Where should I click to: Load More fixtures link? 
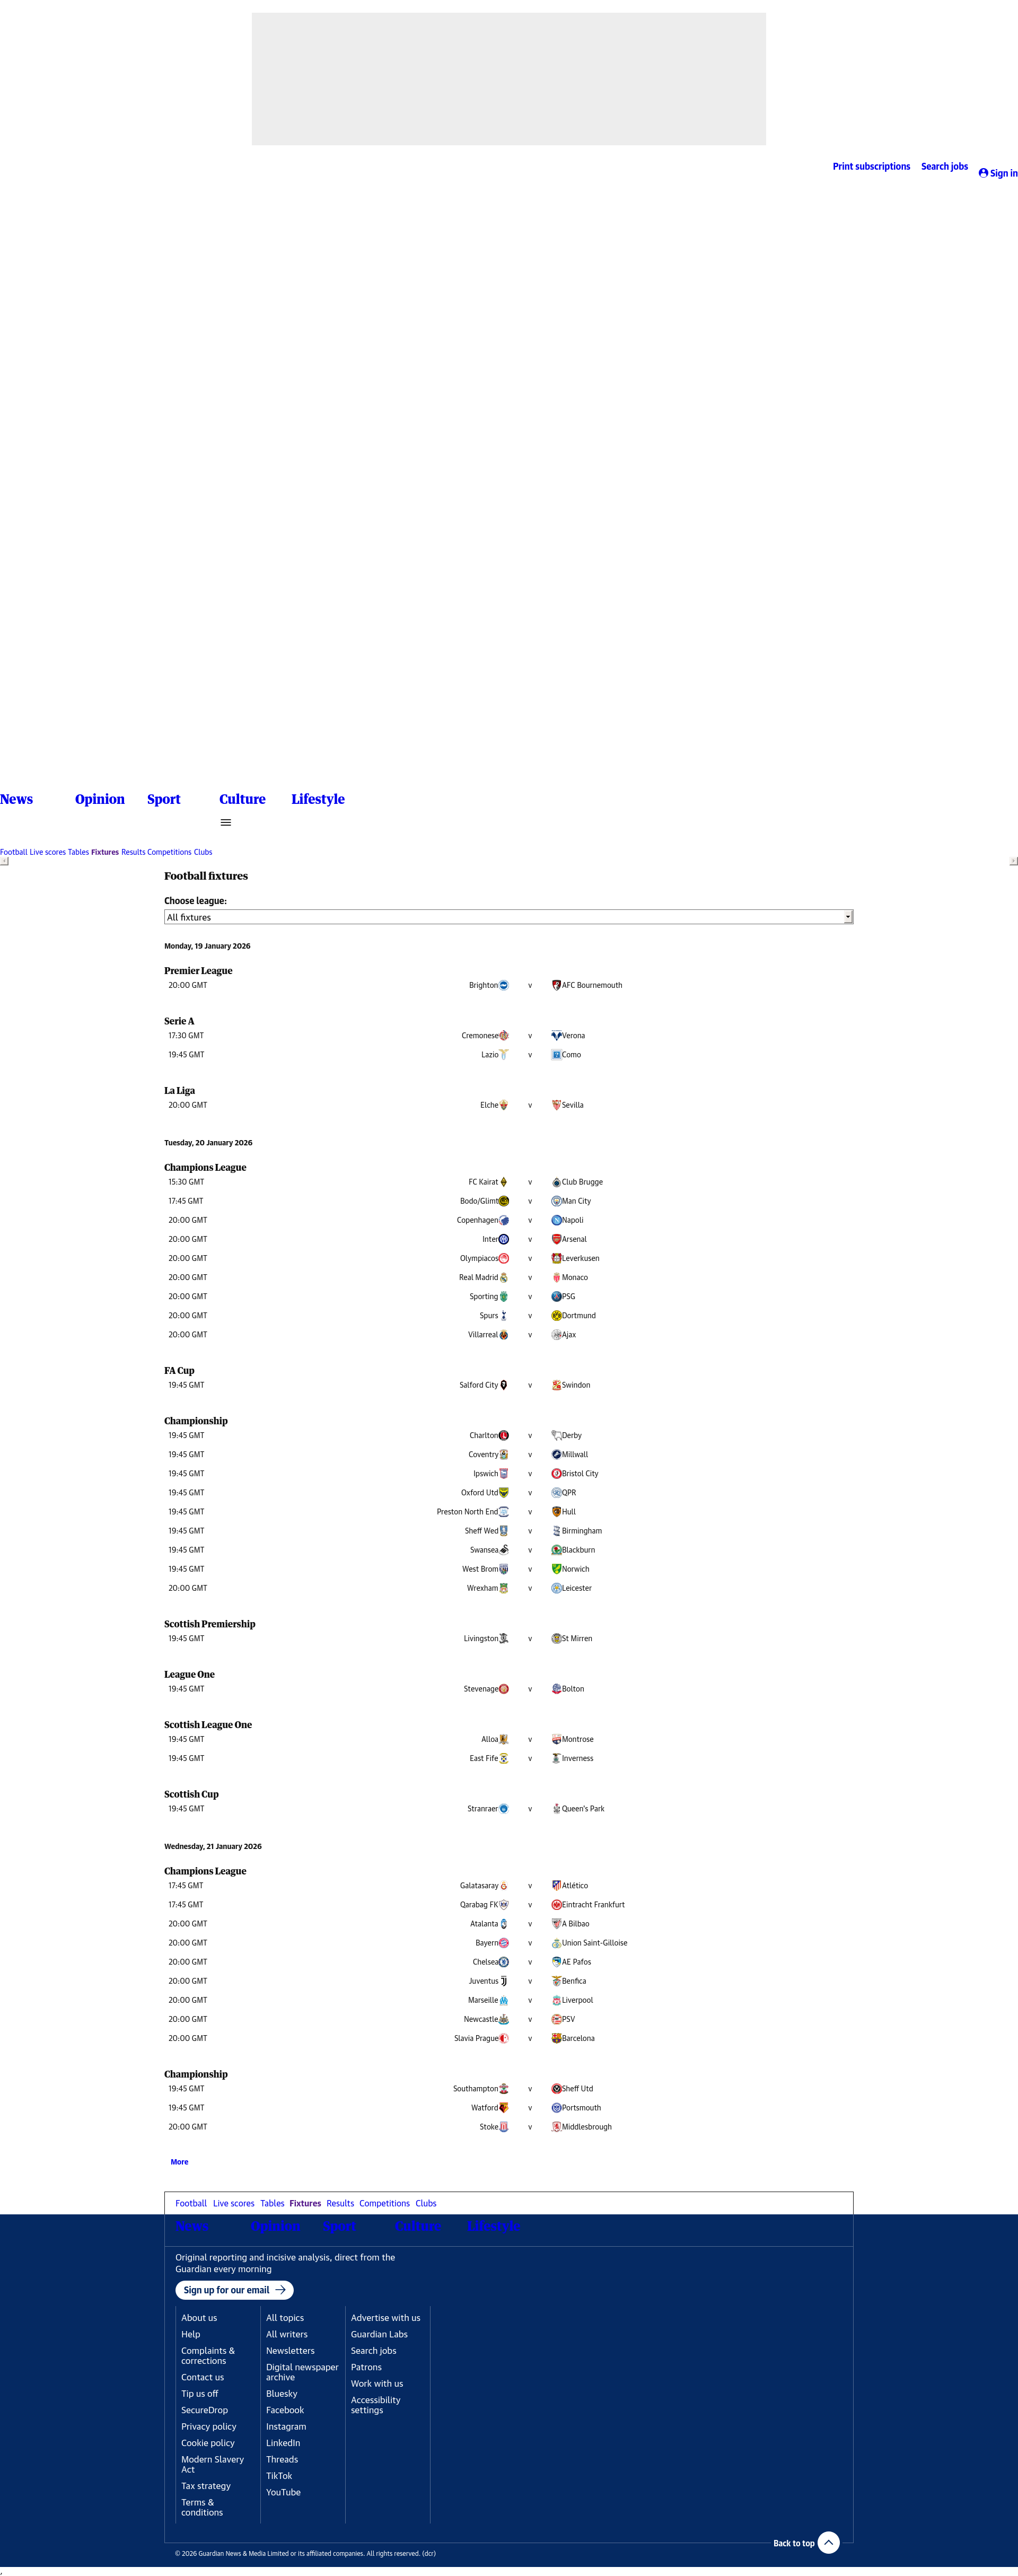pos(179,2162)
